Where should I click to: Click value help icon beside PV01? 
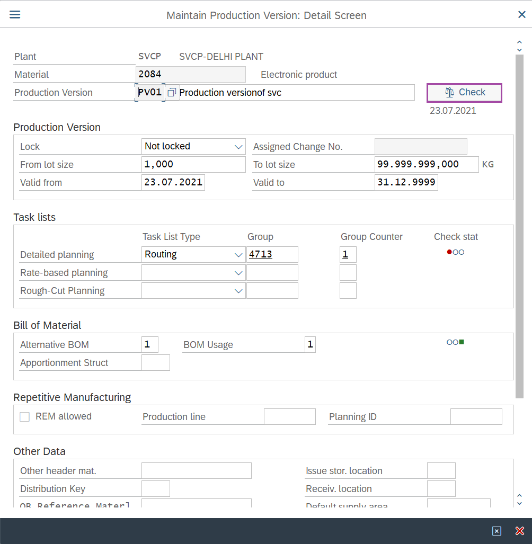tap(172, 93)
